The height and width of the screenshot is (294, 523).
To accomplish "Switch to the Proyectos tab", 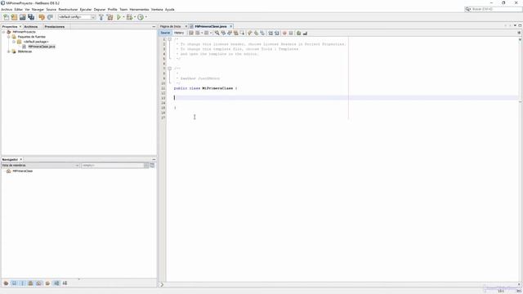I will click(x=10, y=27).
